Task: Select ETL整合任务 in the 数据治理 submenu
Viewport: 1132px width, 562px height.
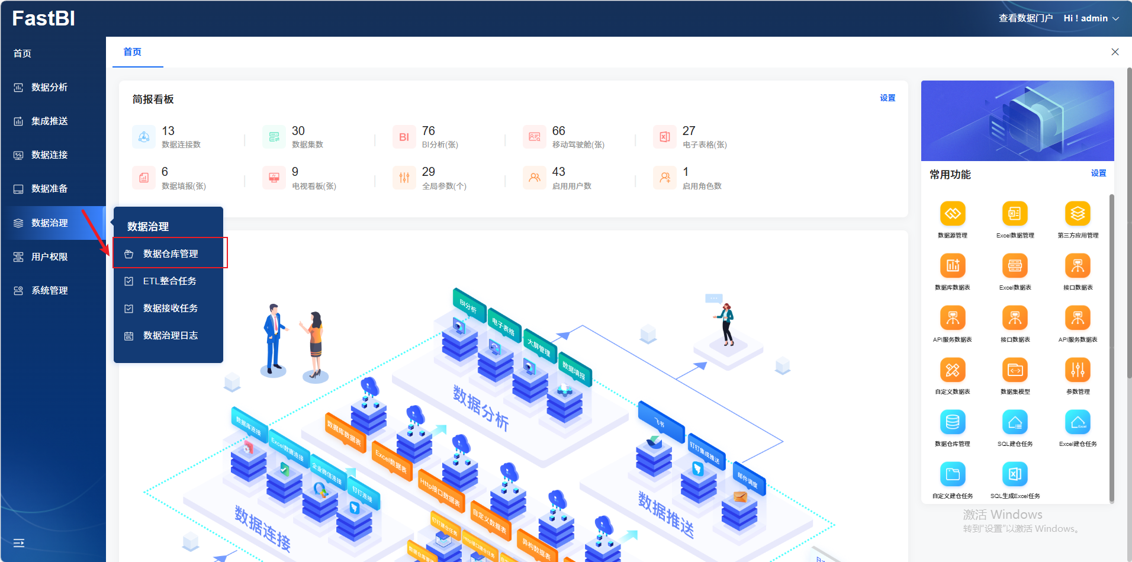Action: pyautogui.click(x=169, y=281)
